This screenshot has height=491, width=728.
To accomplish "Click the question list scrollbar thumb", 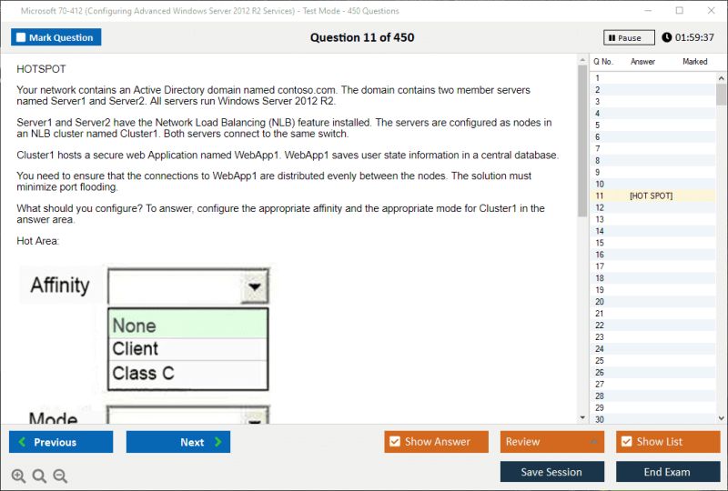I will 721,95.
